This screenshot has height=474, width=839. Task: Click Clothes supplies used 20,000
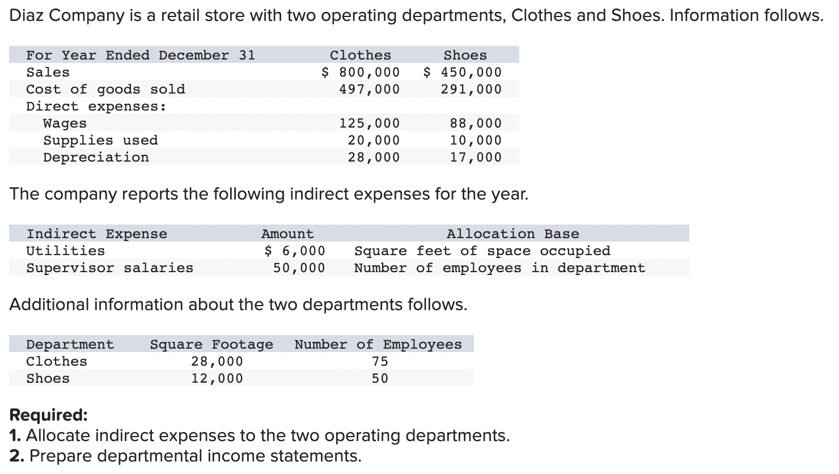(x=374, y=140)
